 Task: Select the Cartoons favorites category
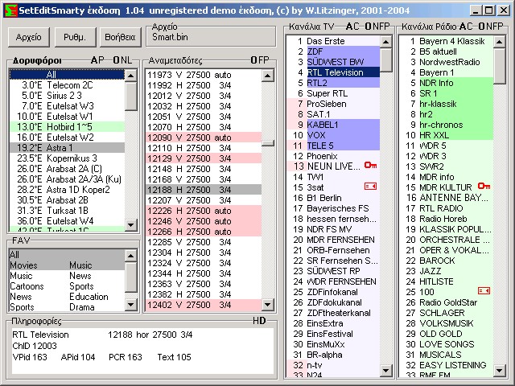[27, 286]
